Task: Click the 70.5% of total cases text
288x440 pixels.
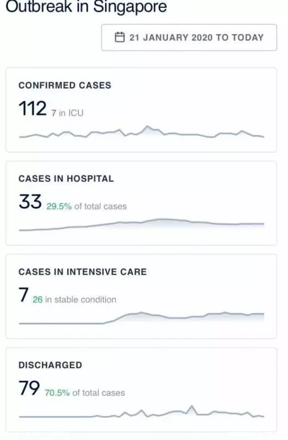Action: 85,393
